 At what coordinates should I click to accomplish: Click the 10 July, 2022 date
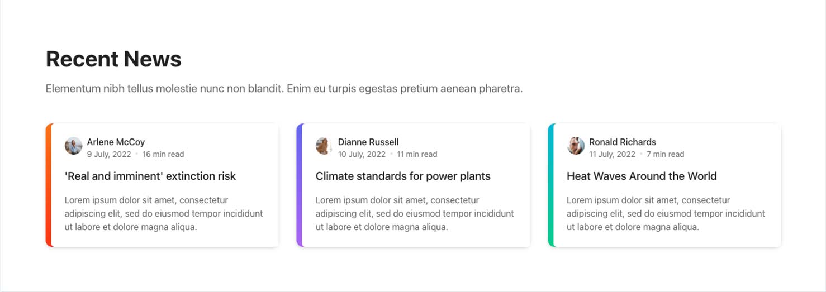[x=362, y=154]
